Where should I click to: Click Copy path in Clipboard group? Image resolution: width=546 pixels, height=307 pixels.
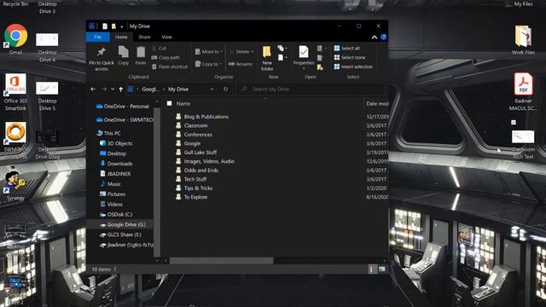166,57
